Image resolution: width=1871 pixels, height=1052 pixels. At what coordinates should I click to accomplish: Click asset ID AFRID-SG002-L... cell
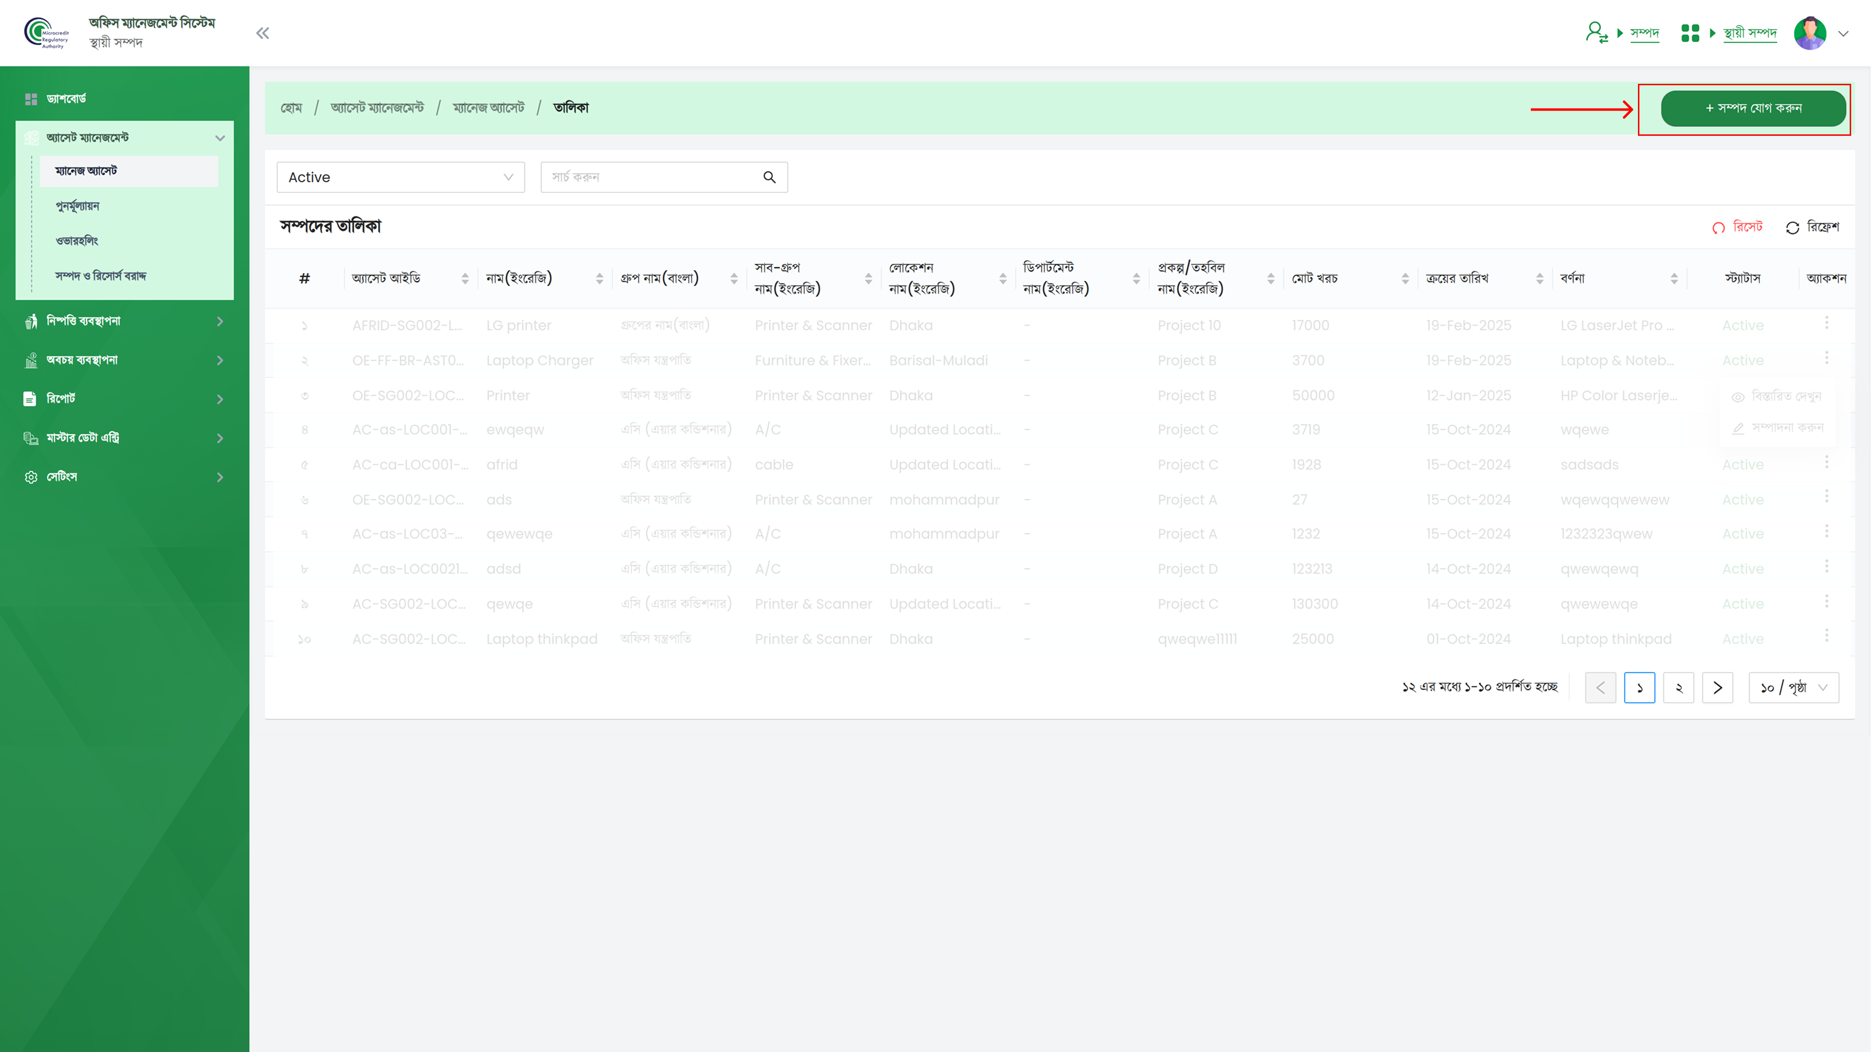coord(408,326)
